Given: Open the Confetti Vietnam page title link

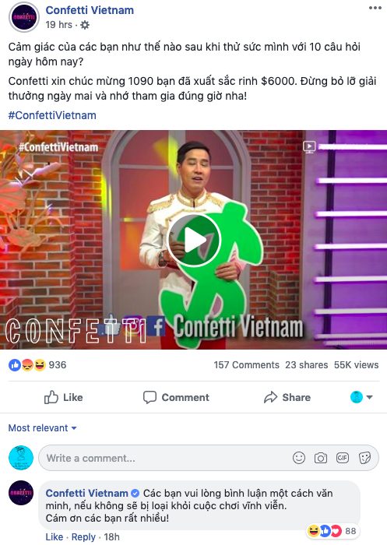Looking at the screenshot, I should click(x=90, y=10).
